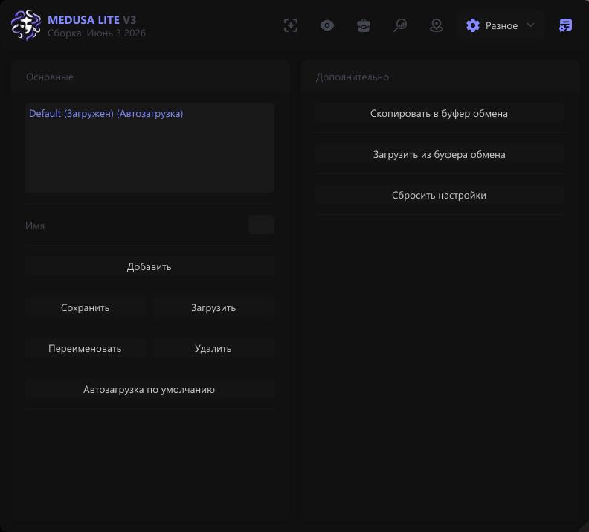Select the Разное tab label
The image size is (589, 532).
click(x=501, y=25)
